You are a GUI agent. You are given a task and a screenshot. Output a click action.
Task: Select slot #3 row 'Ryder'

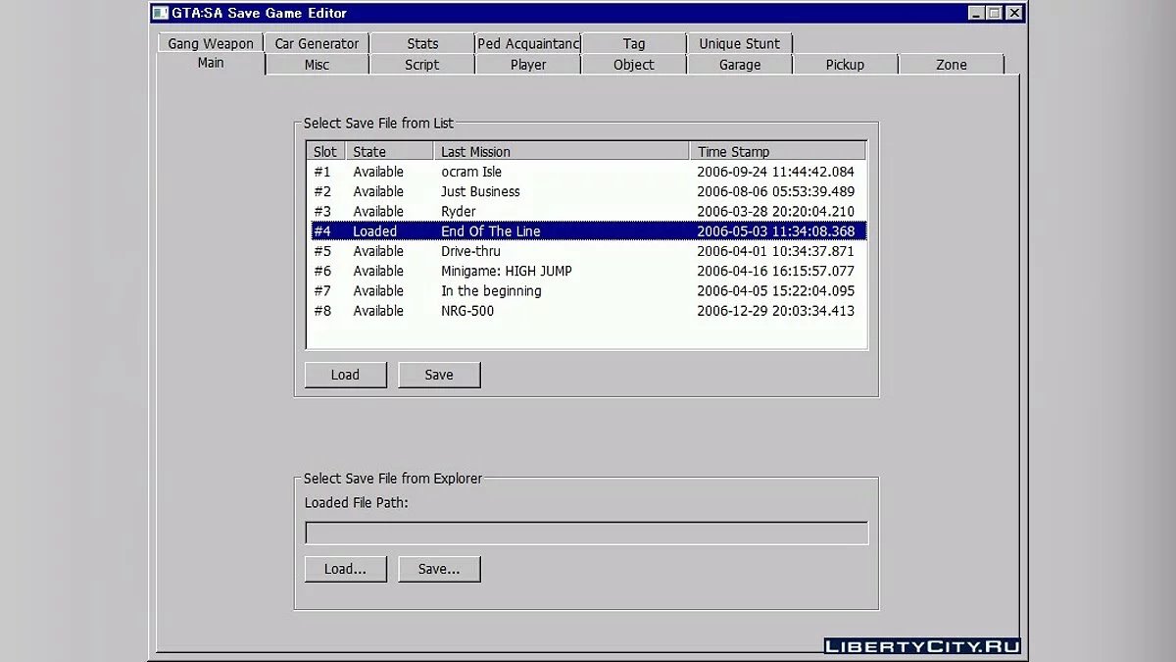pyautogui.click(x=587, y=211)
